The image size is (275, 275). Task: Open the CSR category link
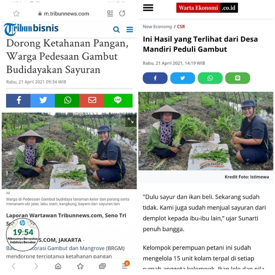point(181,27)
